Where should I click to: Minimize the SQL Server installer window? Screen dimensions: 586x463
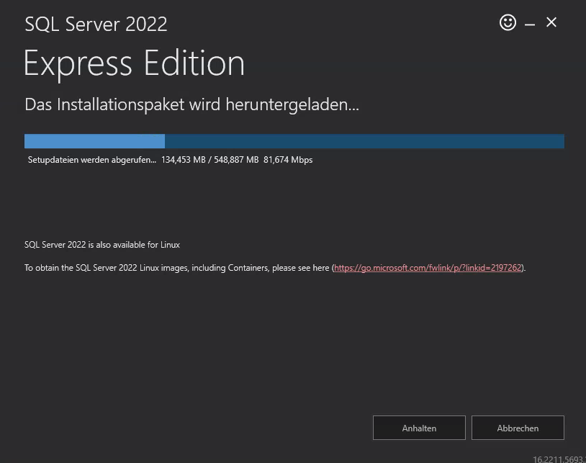pos(530,24)
